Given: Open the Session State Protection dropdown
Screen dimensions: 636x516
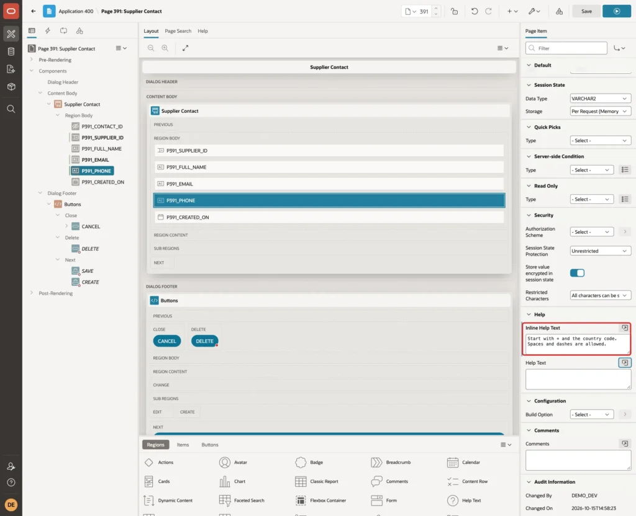Looking at the screenshot, I should click(601, 251).
